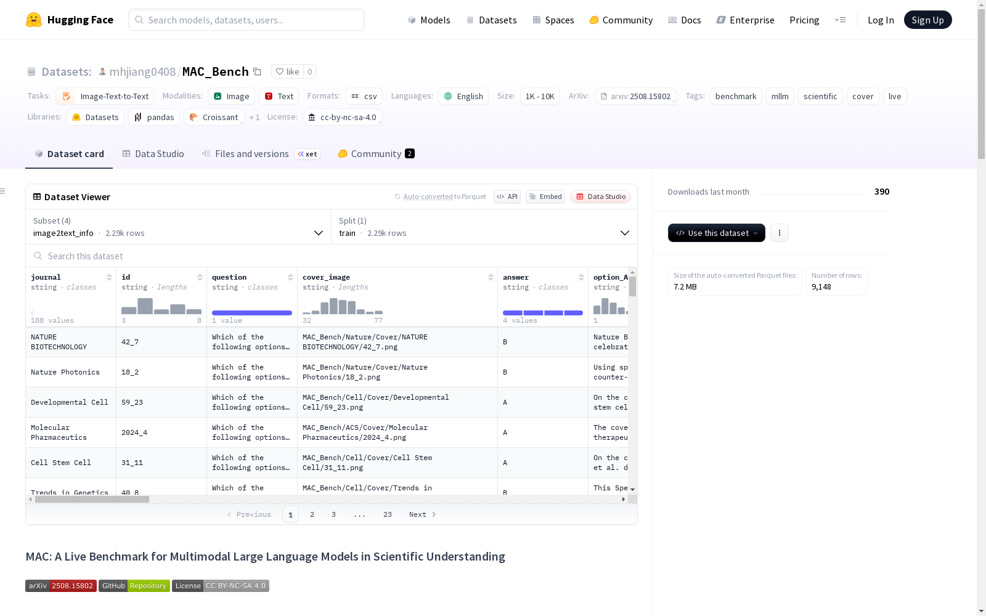Screen dimensions: 986x616
Task: Click the scientific tag
Action: 820,96
